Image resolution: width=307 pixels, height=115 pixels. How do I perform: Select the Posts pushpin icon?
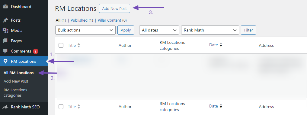tap(5, 20)
